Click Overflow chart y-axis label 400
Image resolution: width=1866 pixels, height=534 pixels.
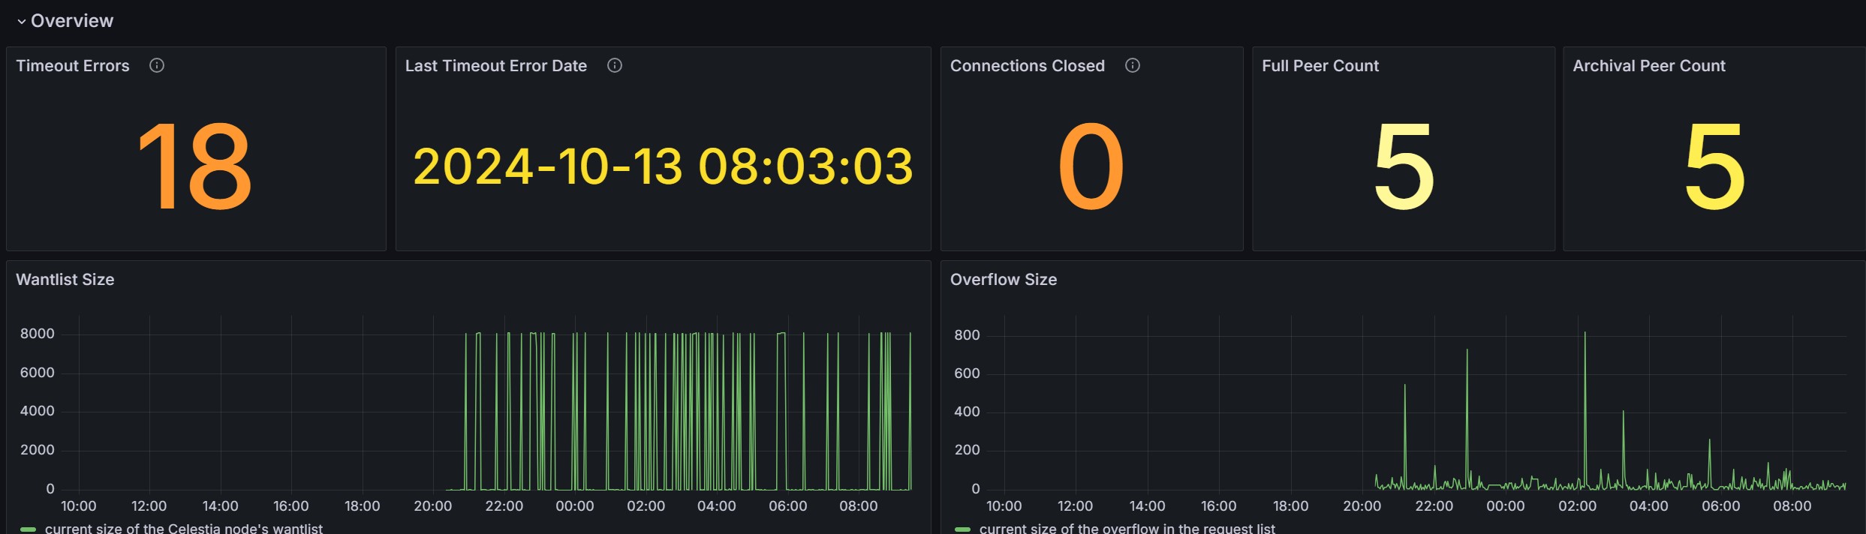click(x=967, y=412)
